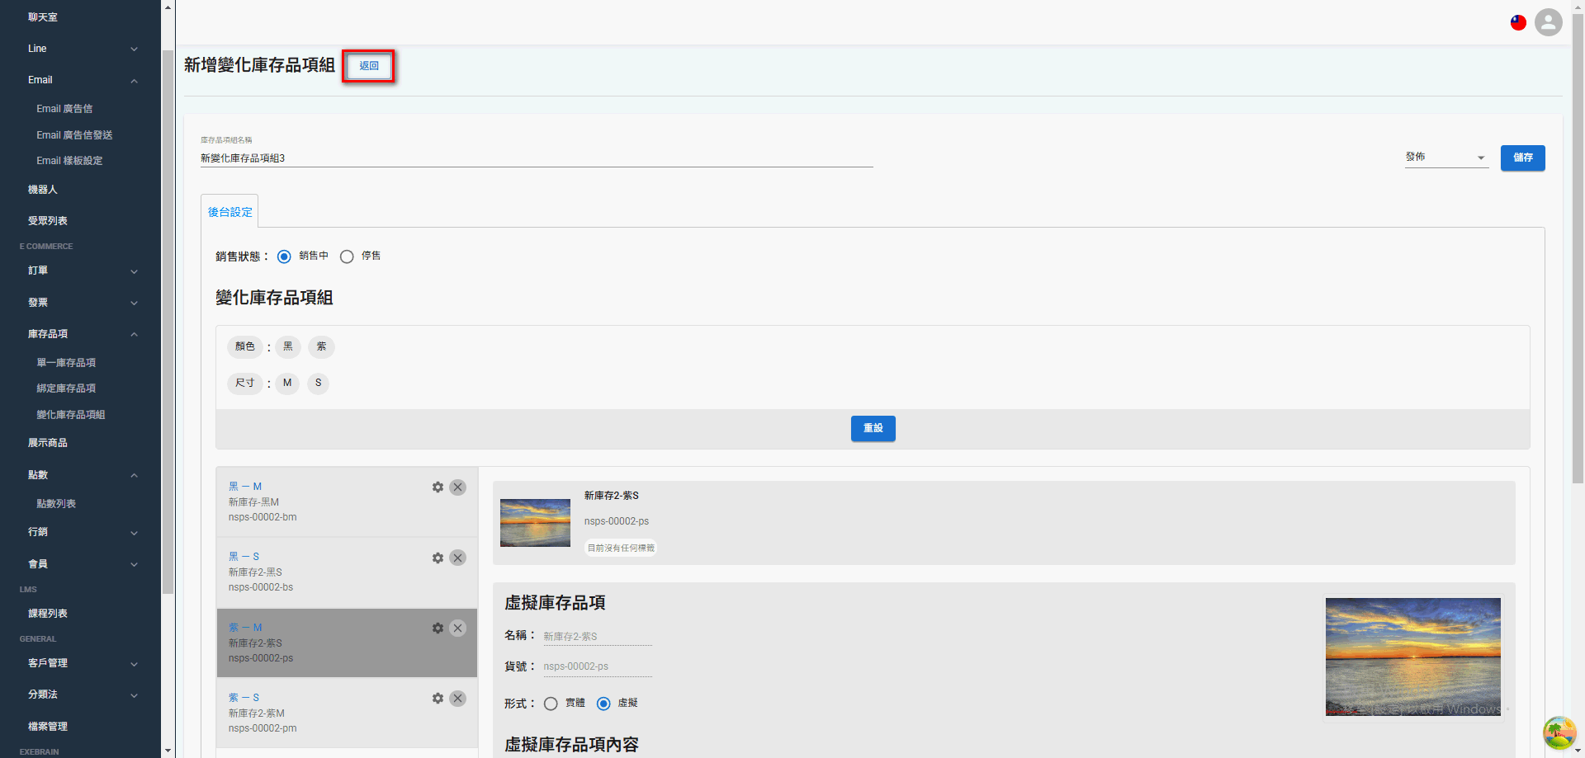Navigate to 單一庫存品項
Screen dimensions: 1585x758
(x=66, y=363)
